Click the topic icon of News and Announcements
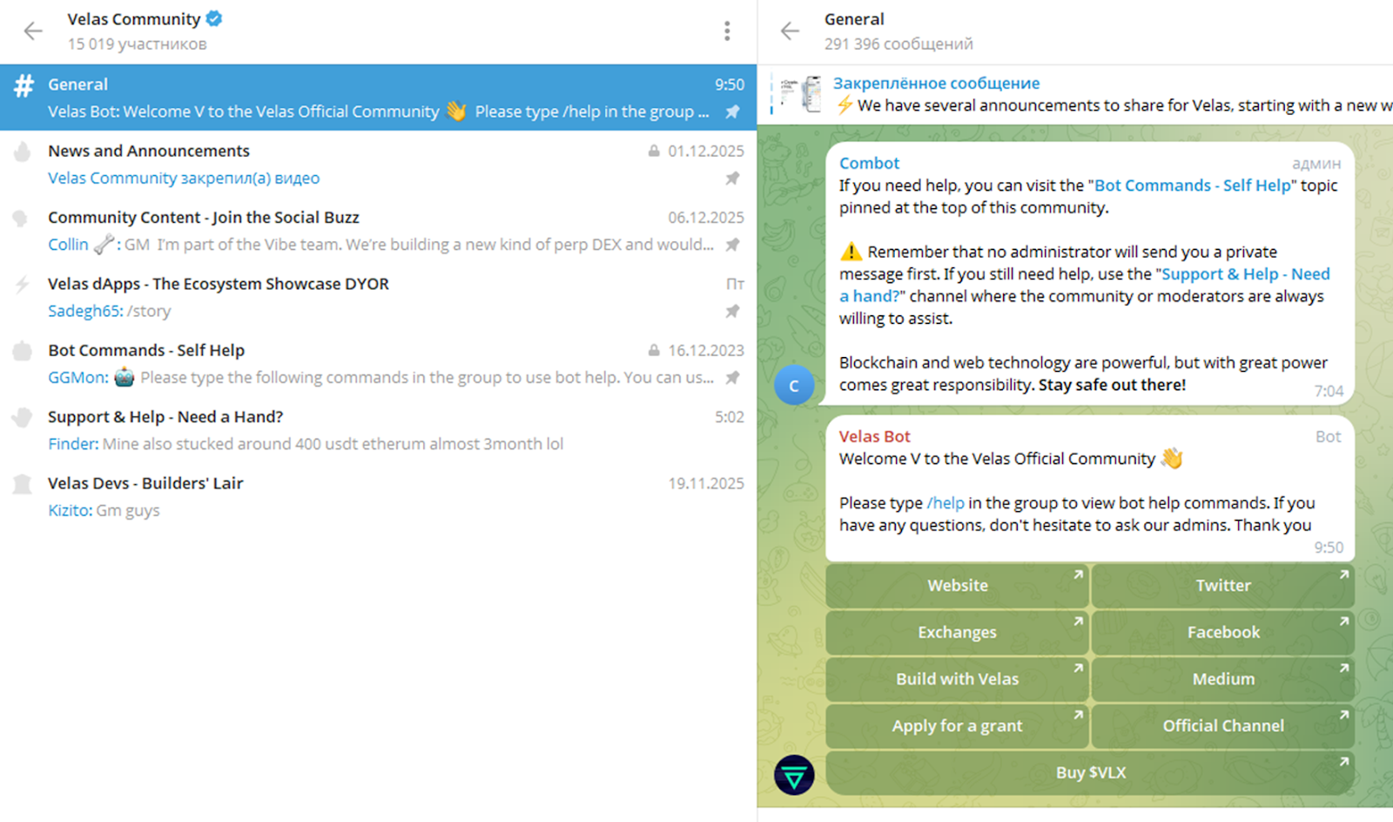 pyautogui.click(x=23, y=152)
